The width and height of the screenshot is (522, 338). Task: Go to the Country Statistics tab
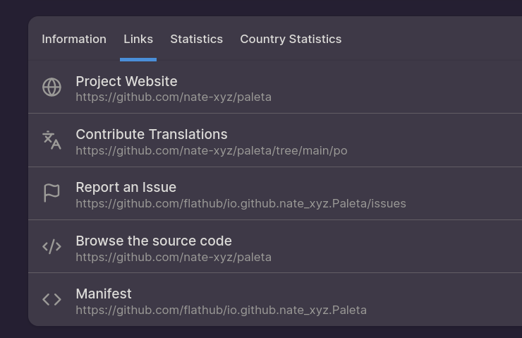[291, 39]
